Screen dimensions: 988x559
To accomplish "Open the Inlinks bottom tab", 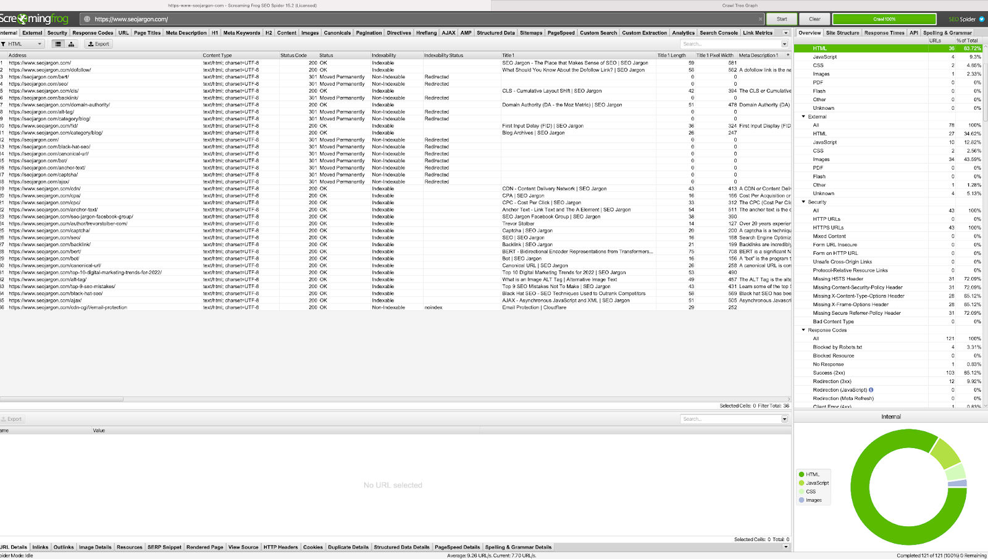I will pyautogui.click(x=41, y=547).
